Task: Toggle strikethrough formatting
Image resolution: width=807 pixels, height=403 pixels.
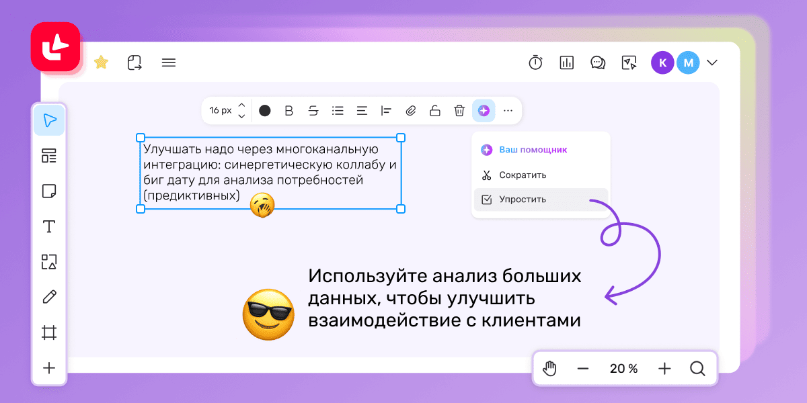Action: (313, 111)
